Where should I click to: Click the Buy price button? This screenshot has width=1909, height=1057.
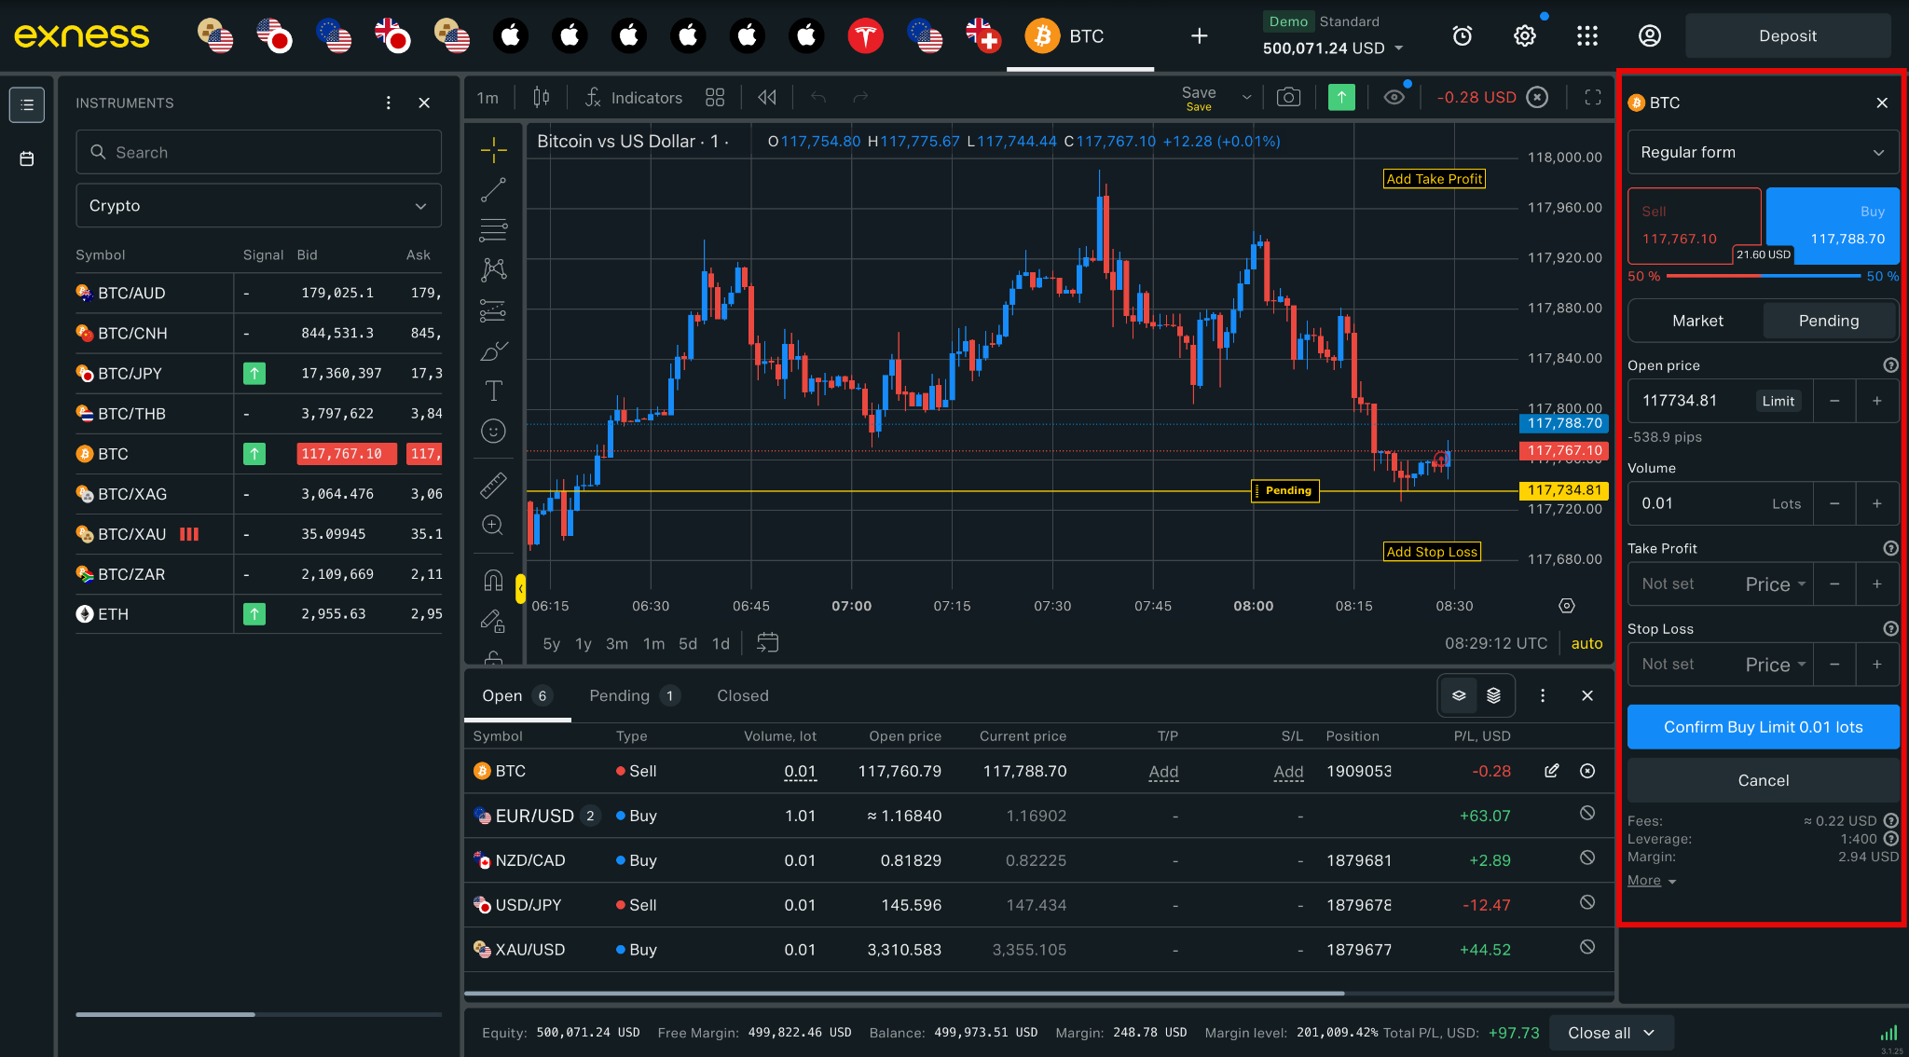[1833, 226]
